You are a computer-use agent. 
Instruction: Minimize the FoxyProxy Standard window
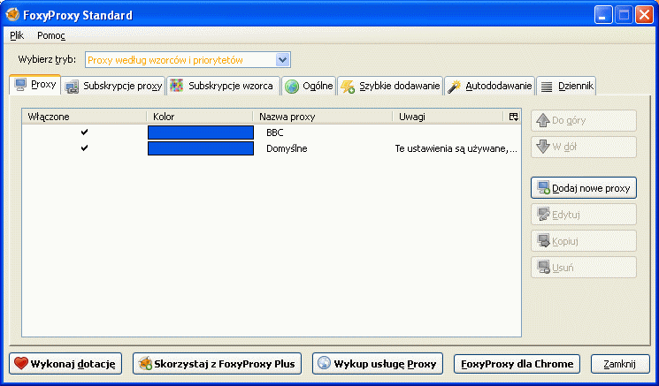(603, 16)
